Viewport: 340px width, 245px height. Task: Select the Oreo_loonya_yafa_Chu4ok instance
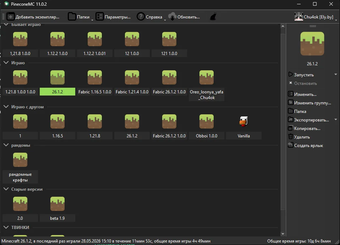tap(207, 85)
